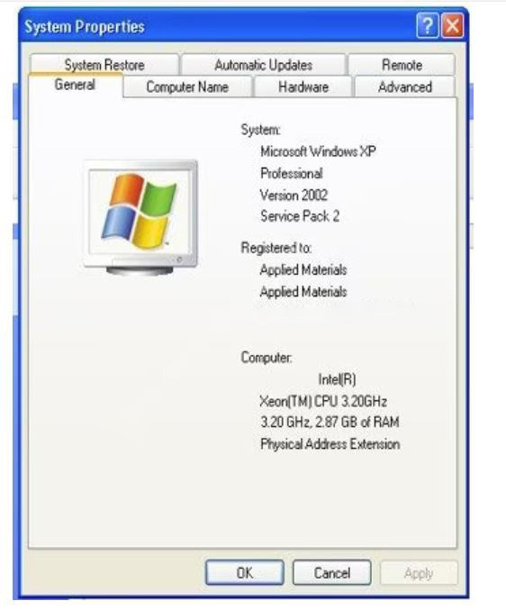Close the System Properties dialog

tap(452, 26)
